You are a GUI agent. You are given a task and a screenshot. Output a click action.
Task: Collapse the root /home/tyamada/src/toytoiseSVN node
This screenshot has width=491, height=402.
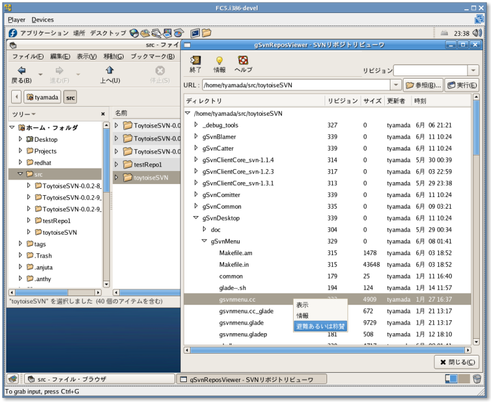[187, 113]
